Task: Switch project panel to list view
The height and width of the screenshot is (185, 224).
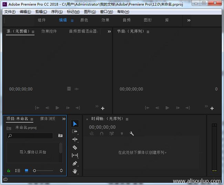Action: [x=18, y=171]
